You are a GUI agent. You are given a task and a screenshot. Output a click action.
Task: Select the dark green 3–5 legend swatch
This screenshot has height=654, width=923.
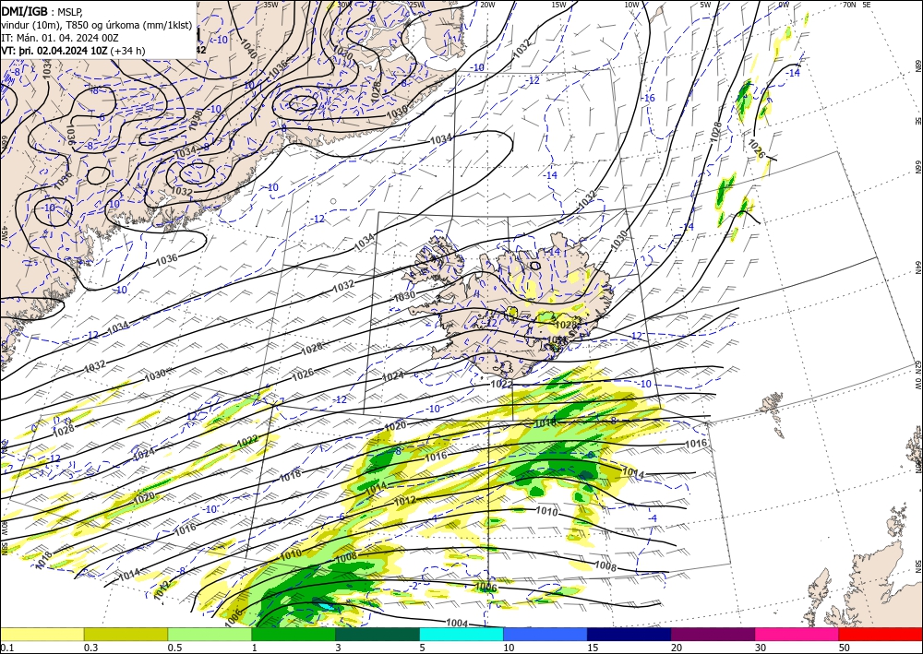[378, 634]
